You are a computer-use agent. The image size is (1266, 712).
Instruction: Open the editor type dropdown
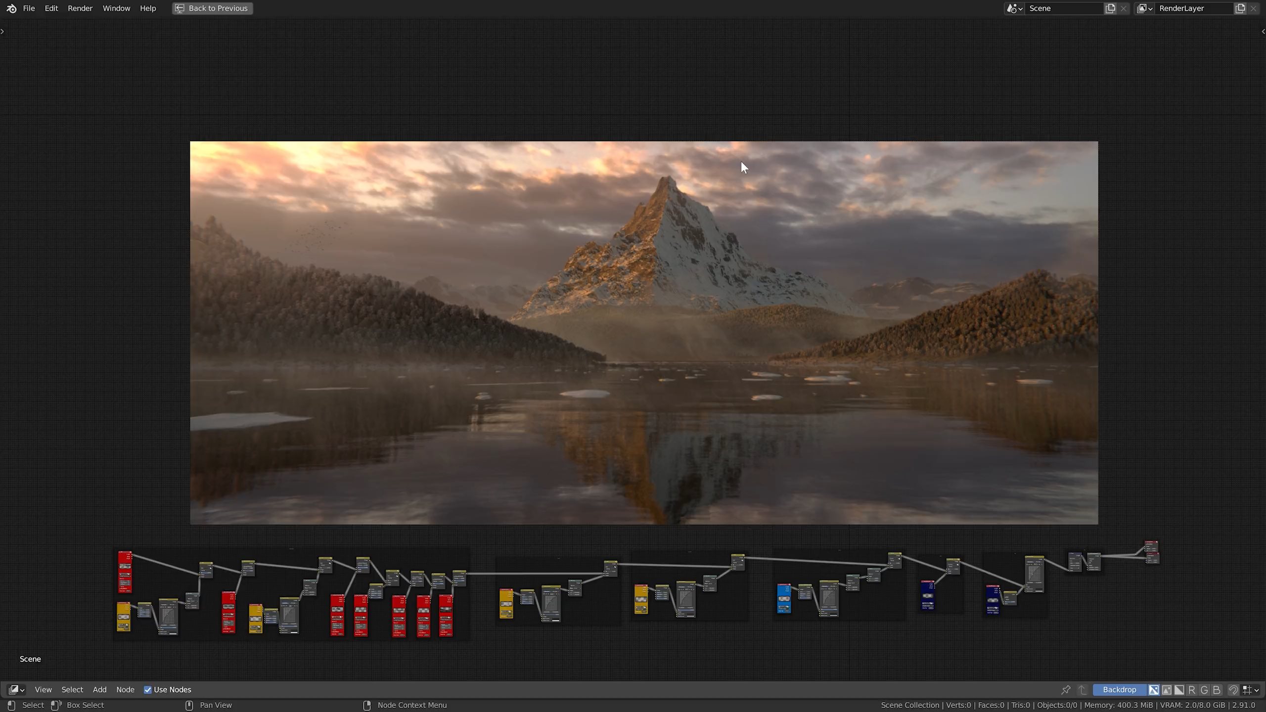pyautogui.click(x=16, y=690)
